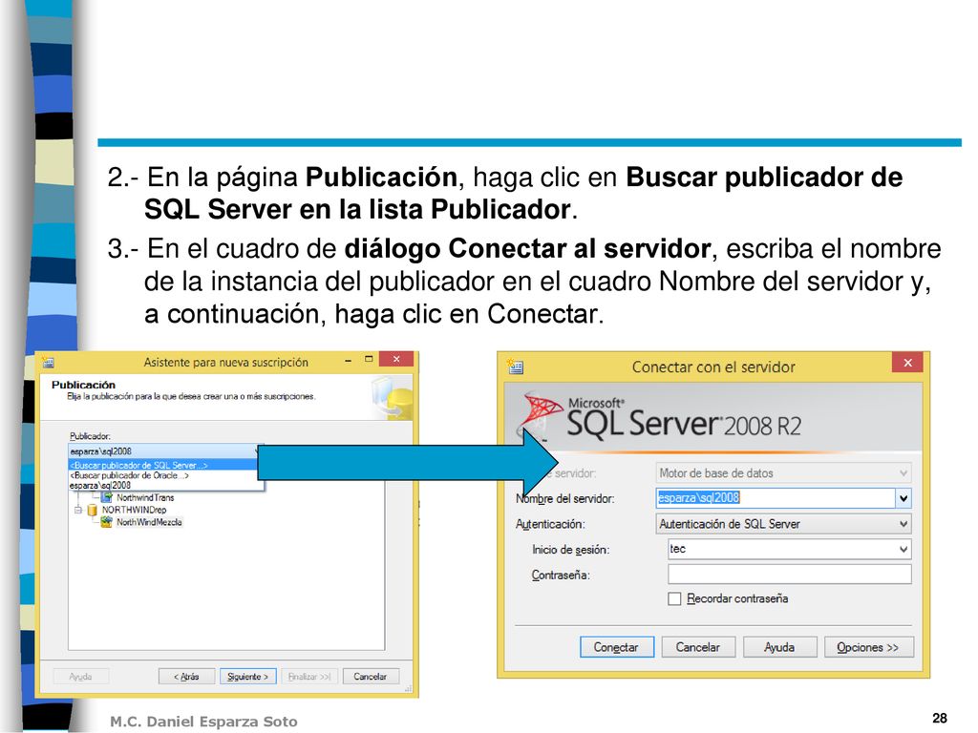This screenshot has width=978, height=733.
Task: Select the NorthWindMezcla publication
Action: [149, 522]
